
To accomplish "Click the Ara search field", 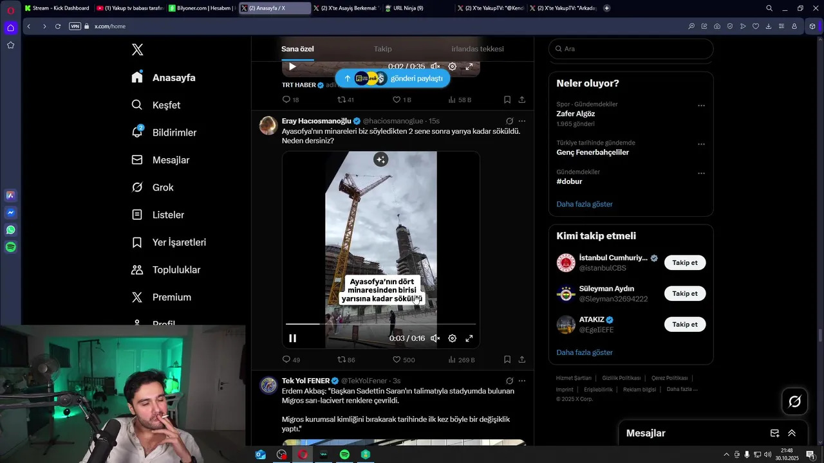I will (x=631, y=49).
